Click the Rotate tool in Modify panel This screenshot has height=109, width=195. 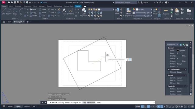click(x=43, y=9)
